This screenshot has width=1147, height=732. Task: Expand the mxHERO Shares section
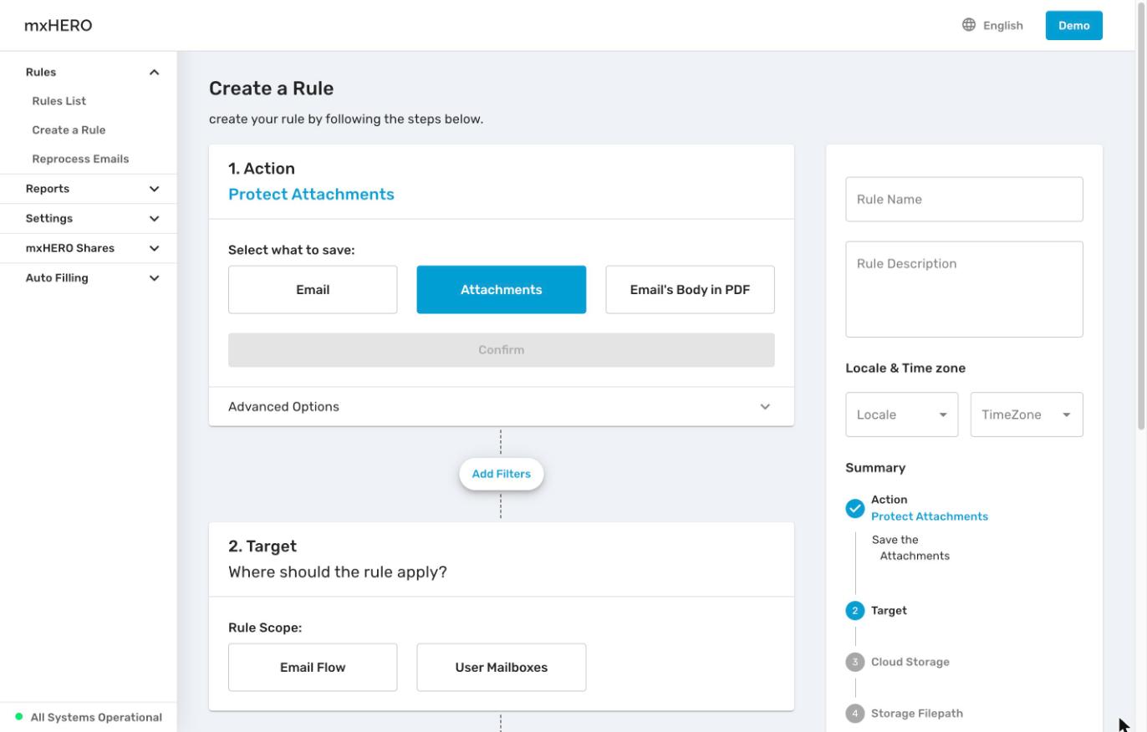tap(89, 248)
